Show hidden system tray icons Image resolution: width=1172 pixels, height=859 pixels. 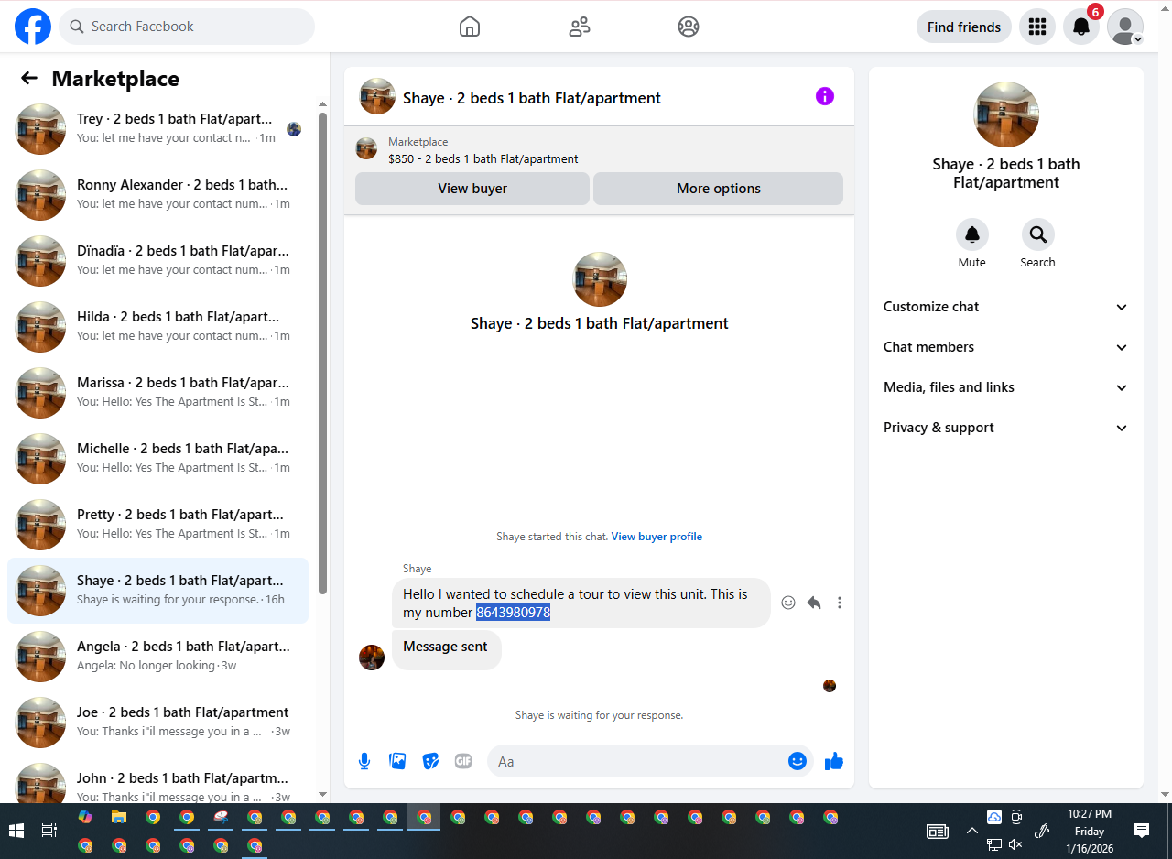pyautogui.click(x=971, y=831)
